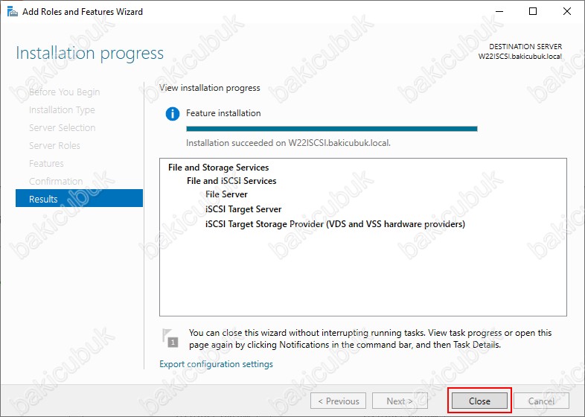Select the Confirmation step
Viewport: 585px width, 417px height.
[56, 181]
